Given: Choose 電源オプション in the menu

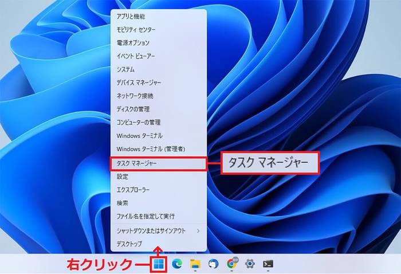Looking at the screenshot, I should coord(159,43).
